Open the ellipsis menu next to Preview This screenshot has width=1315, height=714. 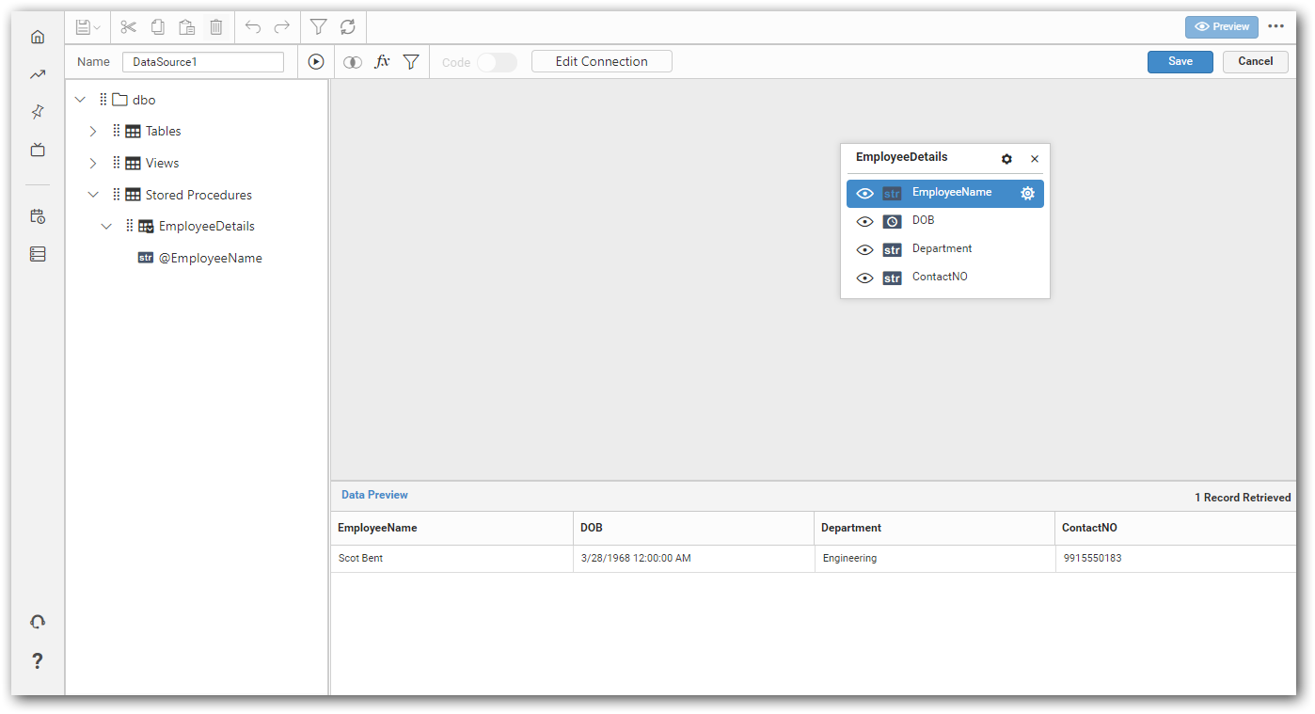click(1276, 26)
